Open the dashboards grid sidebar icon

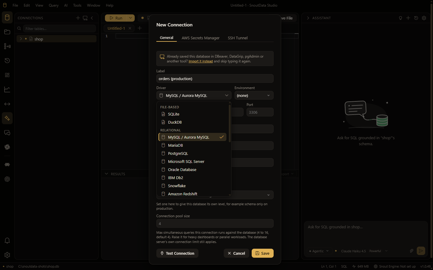pyautogui.click(x=7, y=75)
